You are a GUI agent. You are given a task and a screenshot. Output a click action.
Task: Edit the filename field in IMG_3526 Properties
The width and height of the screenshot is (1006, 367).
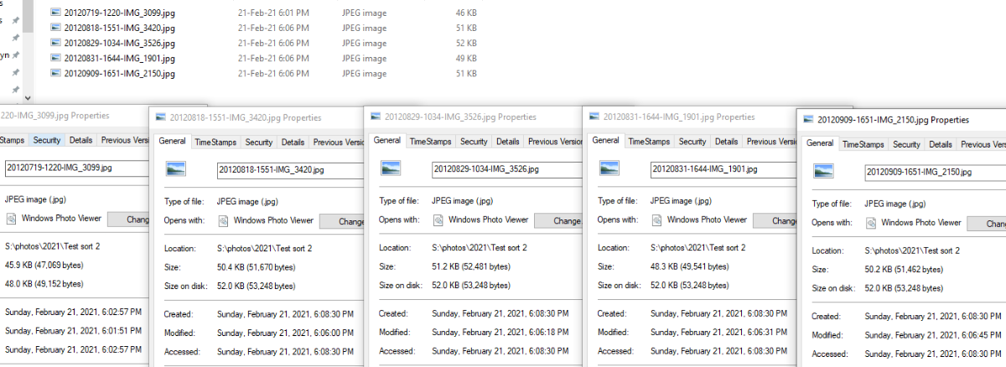coord(506,169)
